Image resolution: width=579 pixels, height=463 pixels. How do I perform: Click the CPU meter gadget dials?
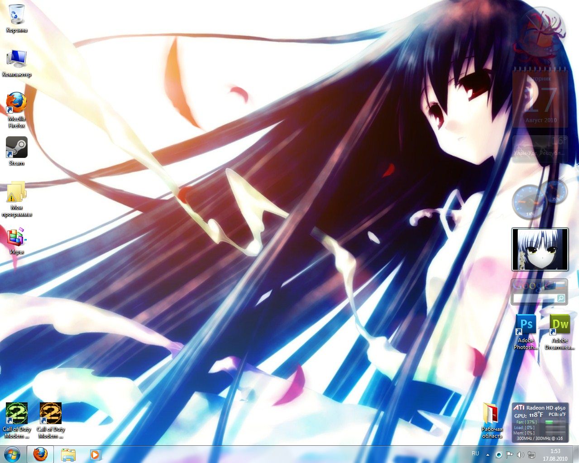540,199
